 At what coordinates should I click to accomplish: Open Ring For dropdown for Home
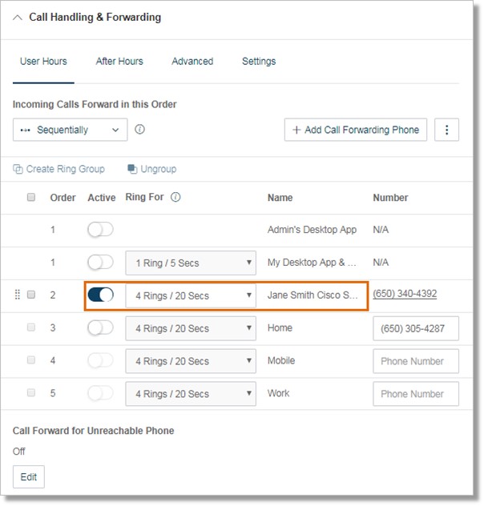(191, 328)
